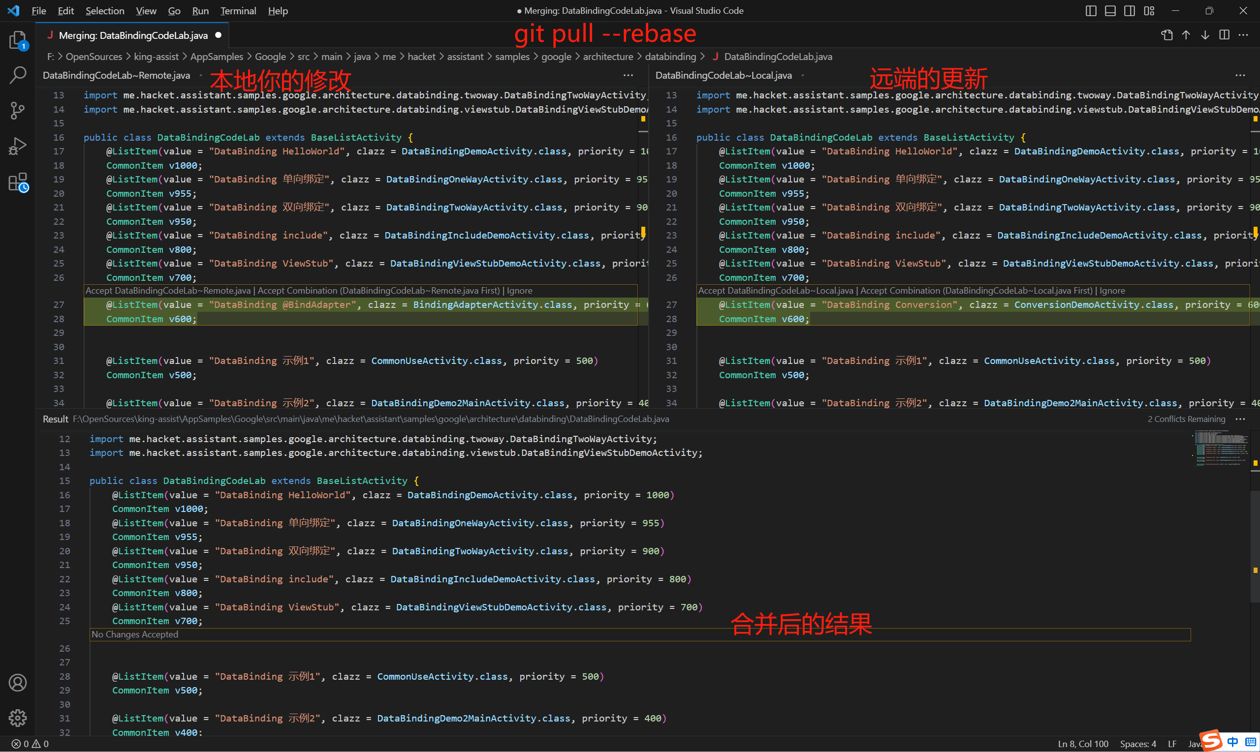The height and width of the screenshot is (752, 1260).
Task: Toggle primary side bar layout icon
Action: coord(1091,11)
